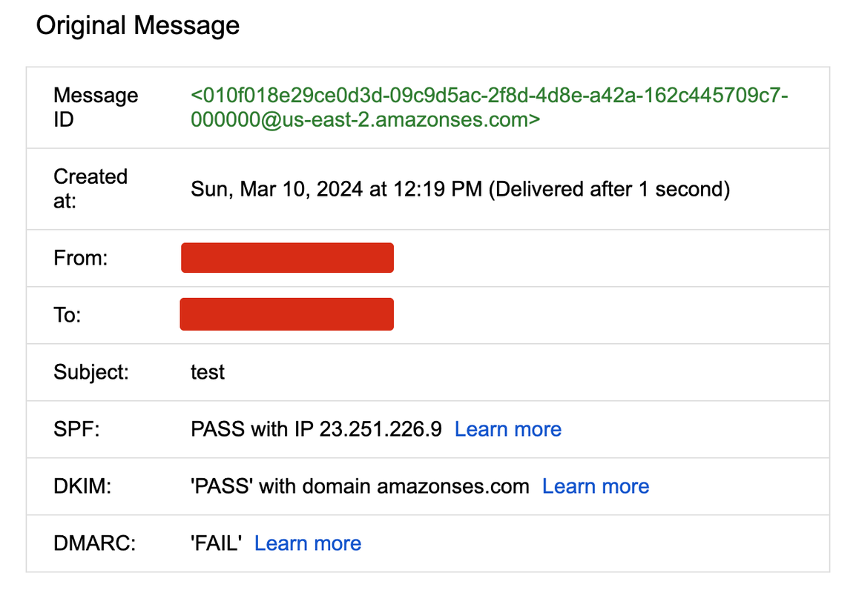This screenshot has width=856, height=593.
Task: Click the Created at label
Action: point(90,189)
